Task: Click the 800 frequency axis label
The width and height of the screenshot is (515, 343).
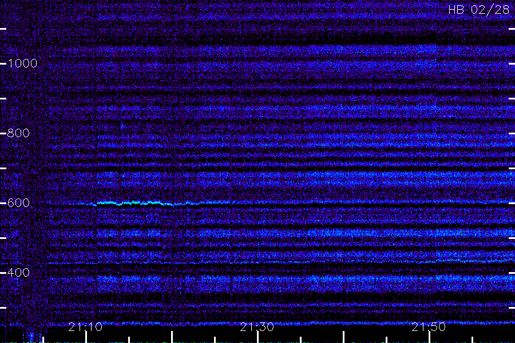Action: point(18,133)
